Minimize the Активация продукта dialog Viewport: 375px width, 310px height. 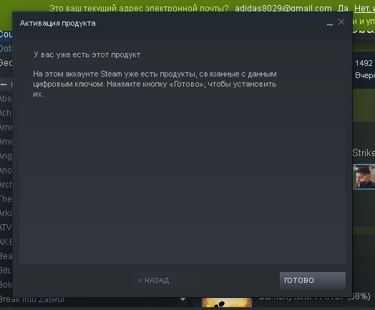(x=330, y=24)
